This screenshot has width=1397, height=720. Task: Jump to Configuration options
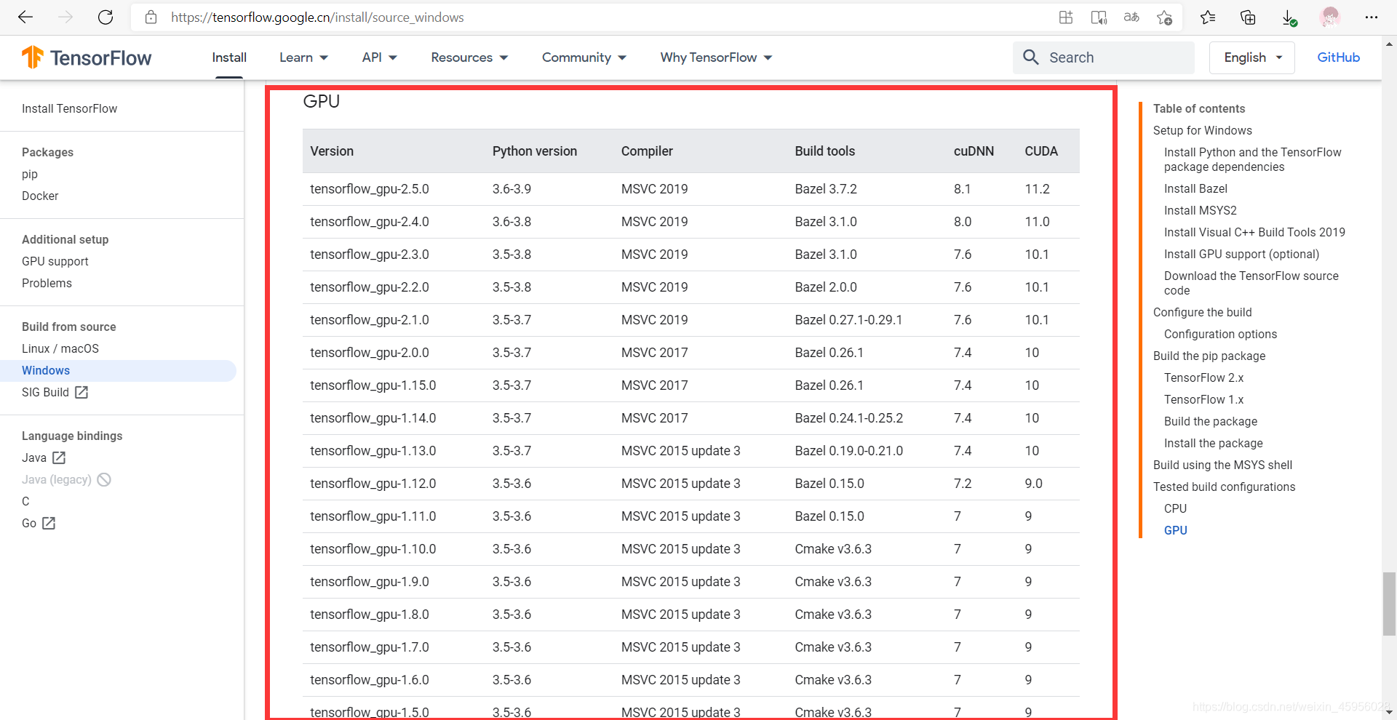tap(1220, 334)
